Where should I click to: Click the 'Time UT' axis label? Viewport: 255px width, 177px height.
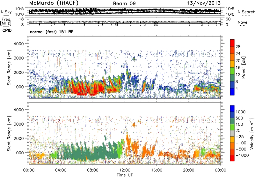tap(125, 175)
